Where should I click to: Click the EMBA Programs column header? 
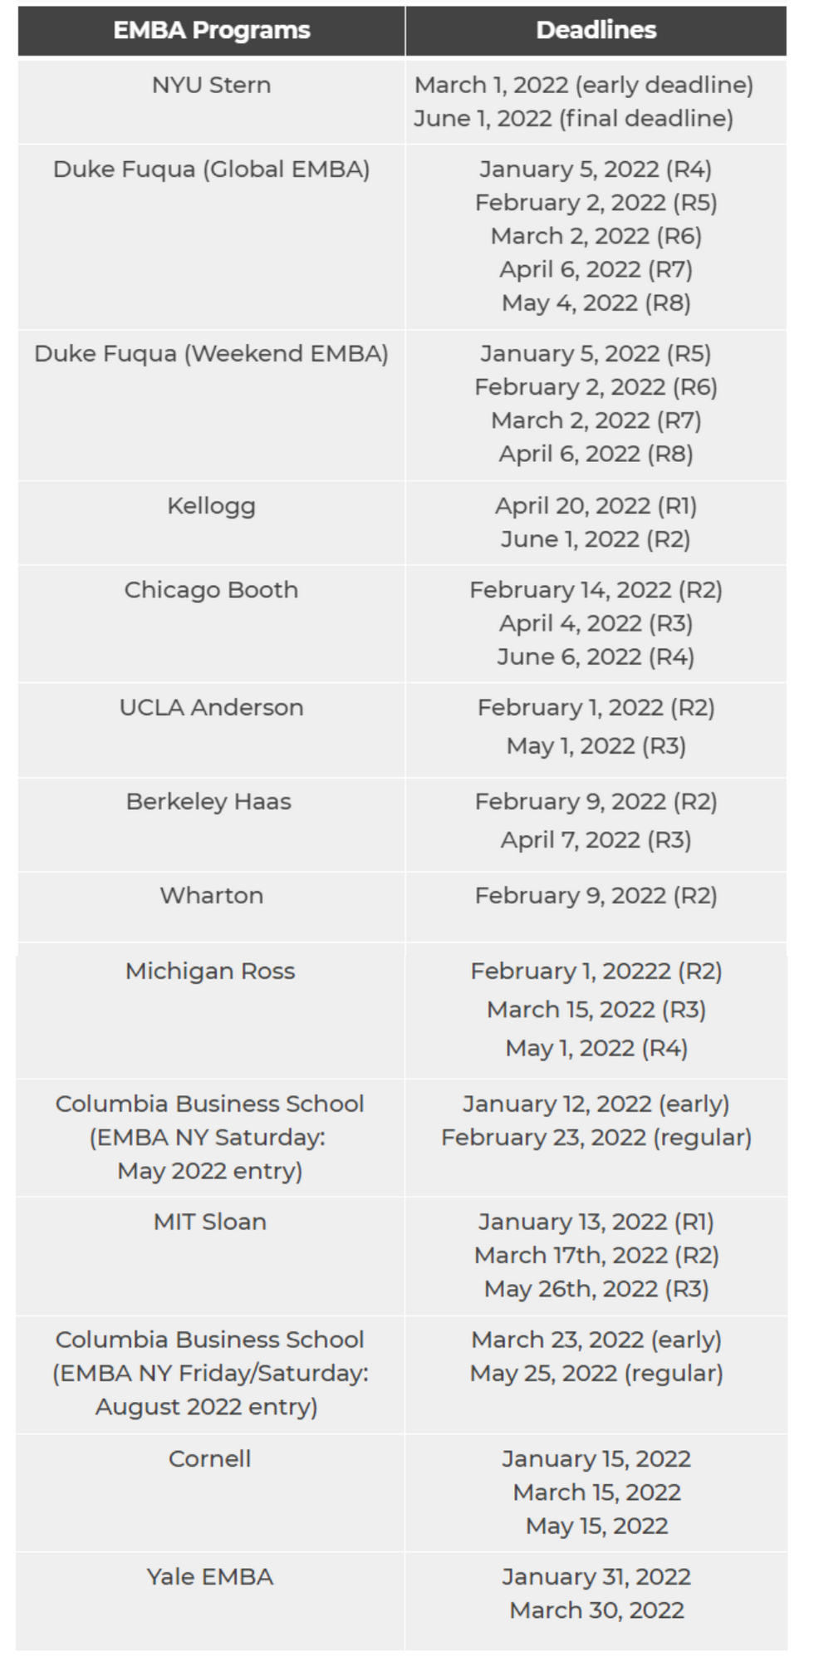click(211, 31)
